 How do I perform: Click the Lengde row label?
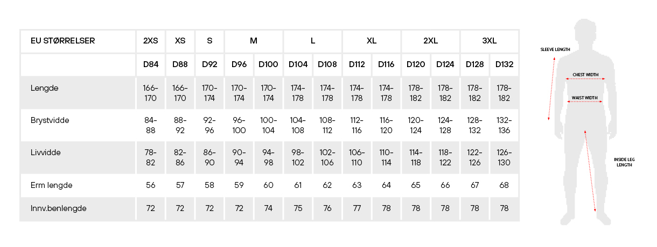coord(45,88)
